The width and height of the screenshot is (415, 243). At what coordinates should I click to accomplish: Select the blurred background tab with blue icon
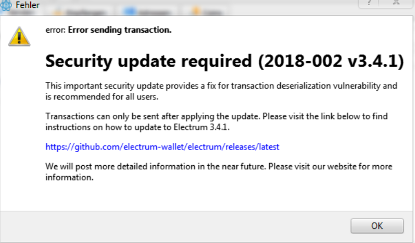click(x=147, y=11)
